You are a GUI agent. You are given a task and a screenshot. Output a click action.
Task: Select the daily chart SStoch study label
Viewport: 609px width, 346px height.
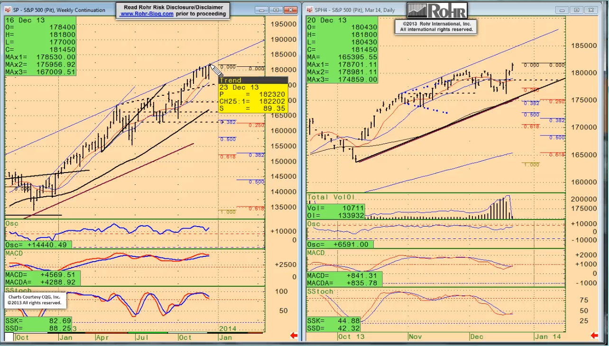(x=320, y=291)
